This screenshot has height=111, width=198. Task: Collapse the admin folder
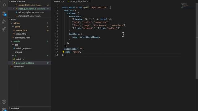click(x=12, y=23)
